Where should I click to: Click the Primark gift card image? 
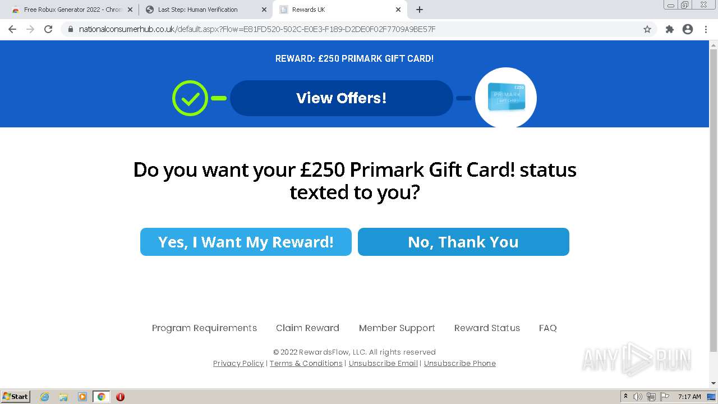point(506,98)
